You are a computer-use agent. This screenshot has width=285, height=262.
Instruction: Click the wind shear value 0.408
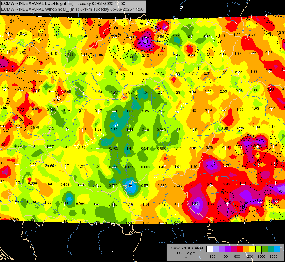pyautogui.click(x=65, y=184)
